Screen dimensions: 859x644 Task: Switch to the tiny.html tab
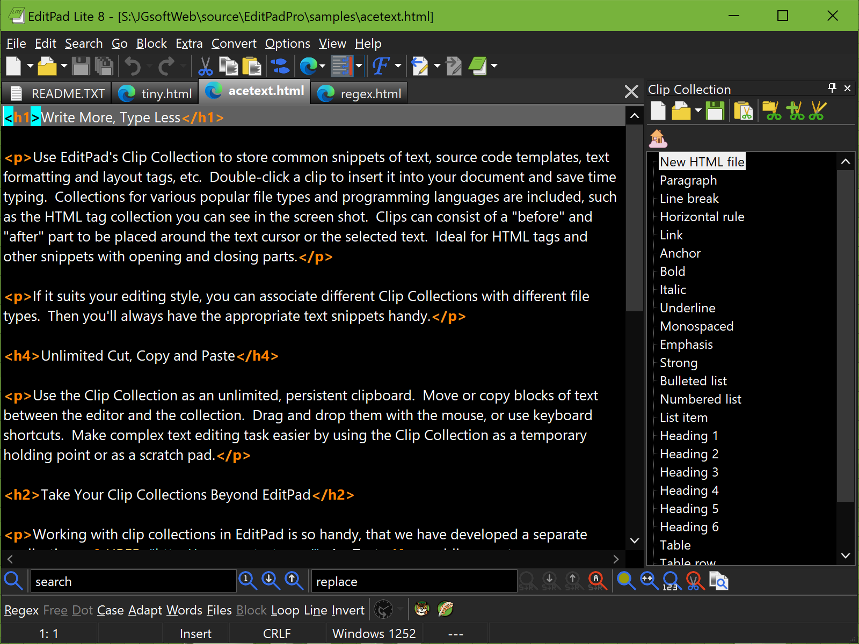(155, 93)
